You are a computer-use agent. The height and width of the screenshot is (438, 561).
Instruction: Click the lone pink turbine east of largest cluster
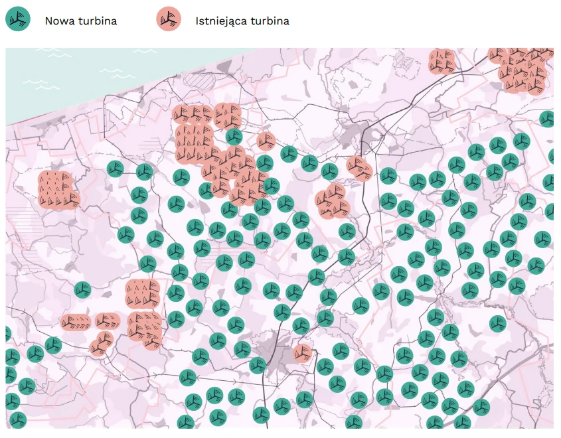coord(266,141)
